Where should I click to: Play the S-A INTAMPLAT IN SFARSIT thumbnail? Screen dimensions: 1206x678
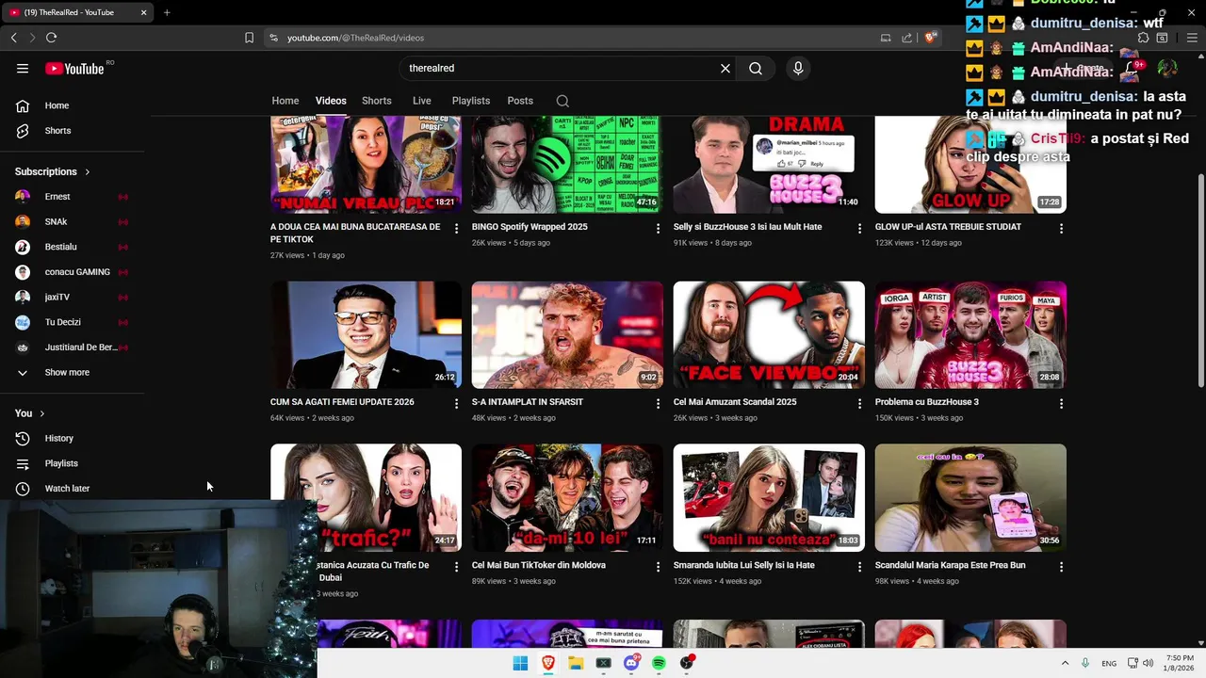(x=567, y=335)
